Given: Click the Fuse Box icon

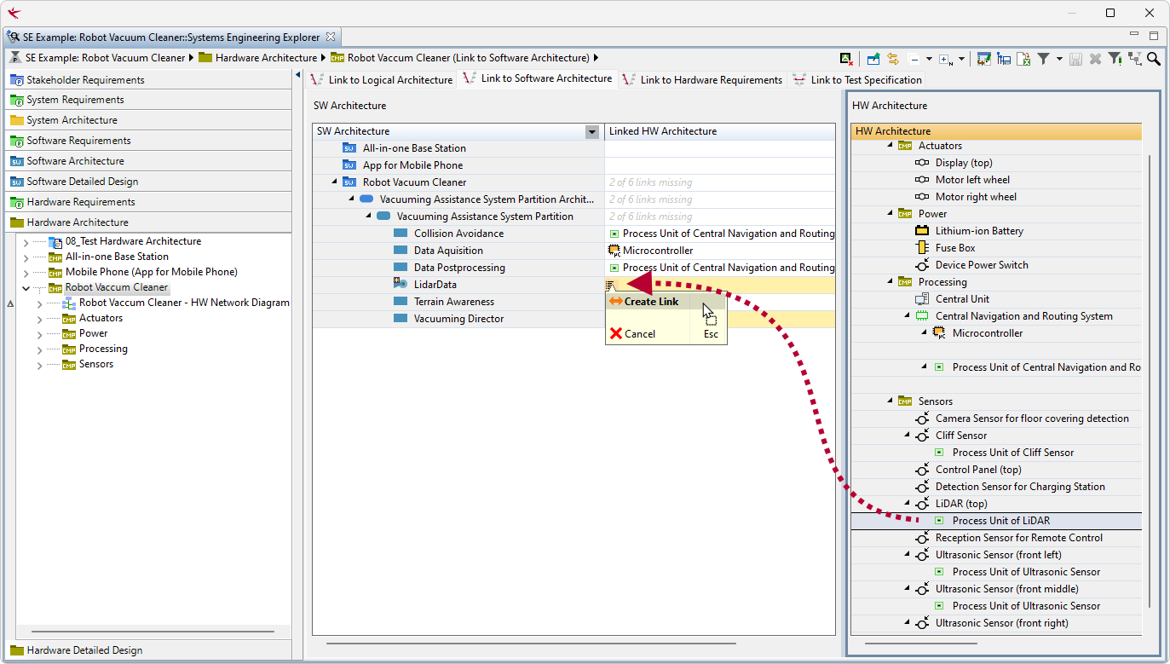Looking at the screenshot, I should (922, 248).
